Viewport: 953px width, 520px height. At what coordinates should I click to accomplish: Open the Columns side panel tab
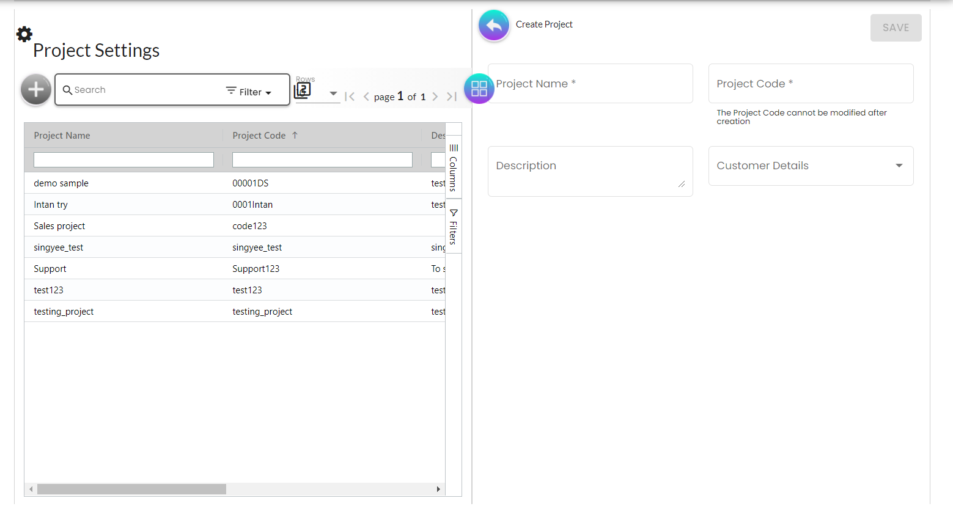[454, 167]
